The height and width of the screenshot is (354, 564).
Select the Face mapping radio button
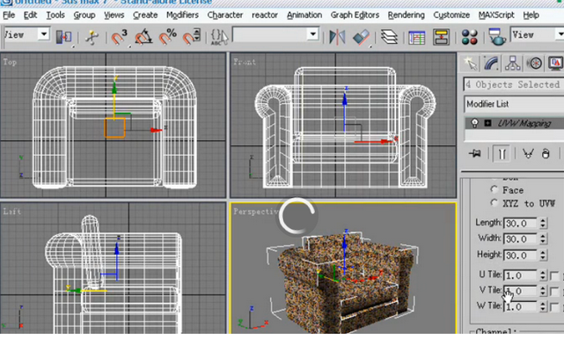click(x=494, y=189)
